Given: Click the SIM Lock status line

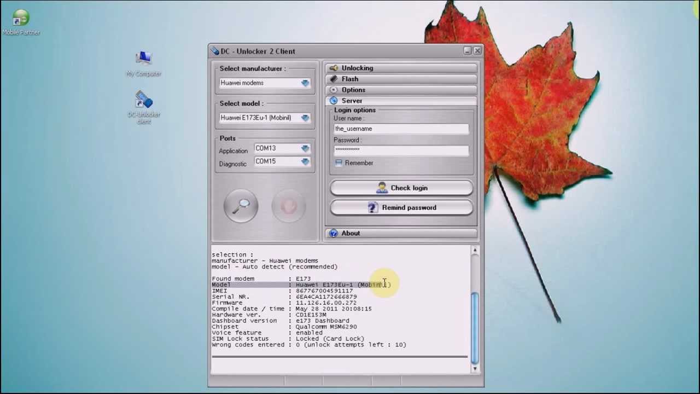Looking at the screenshot, I should coord(288,339).
